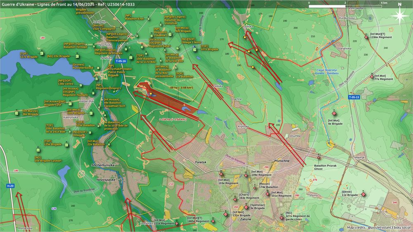Screen dimensions: 413x232
Task: Select the Khyzhak/Predator Patrol Police Brigade label
Action: 119,70
